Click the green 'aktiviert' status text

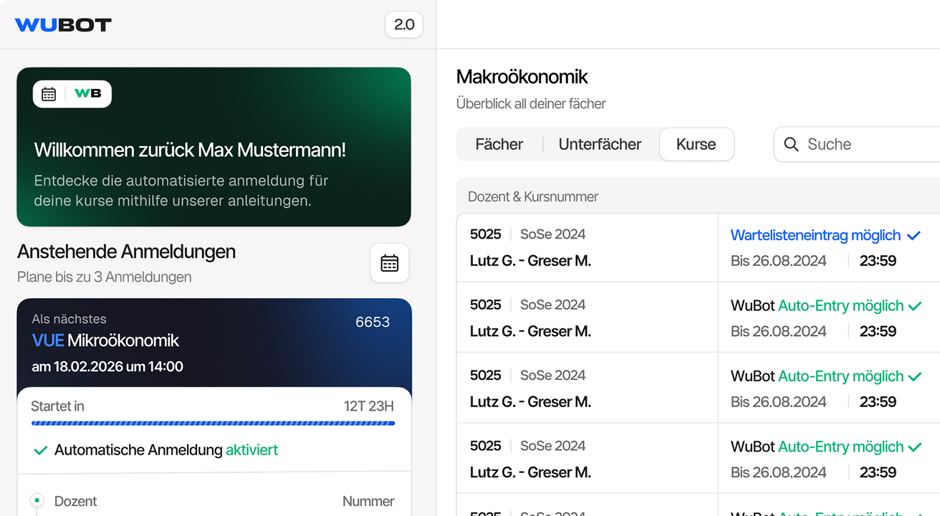pyautogui.click(x=251, y=451)
